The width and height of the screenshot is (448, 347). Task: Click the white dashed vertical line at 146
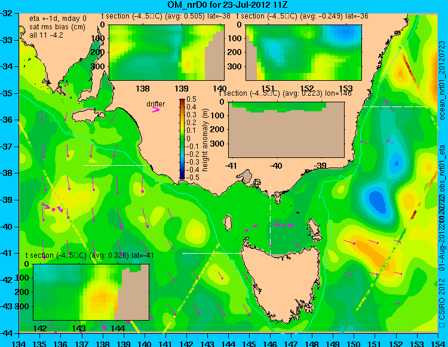[x=270, y=221]
